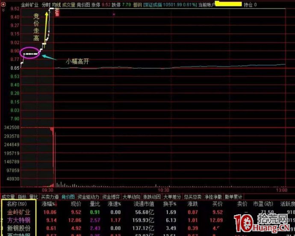The width and height of the screenshot is (295, 236).
Task: Sort by the 市盈(动) column header
Action: coord(263,204)
